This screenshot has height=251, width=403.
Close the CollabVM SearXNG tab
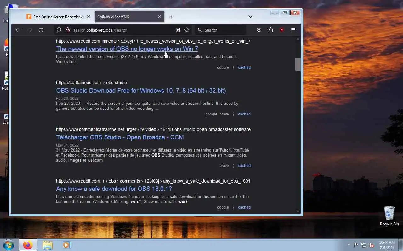[x=159, y=17]
